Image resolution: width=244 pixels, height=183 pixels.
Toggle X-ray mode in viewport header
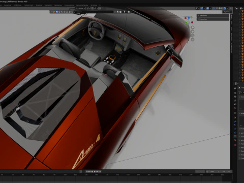coord(213,8)
